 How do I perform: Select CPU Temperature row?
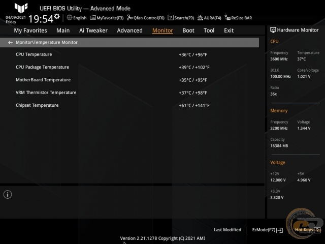pos(129,54)
